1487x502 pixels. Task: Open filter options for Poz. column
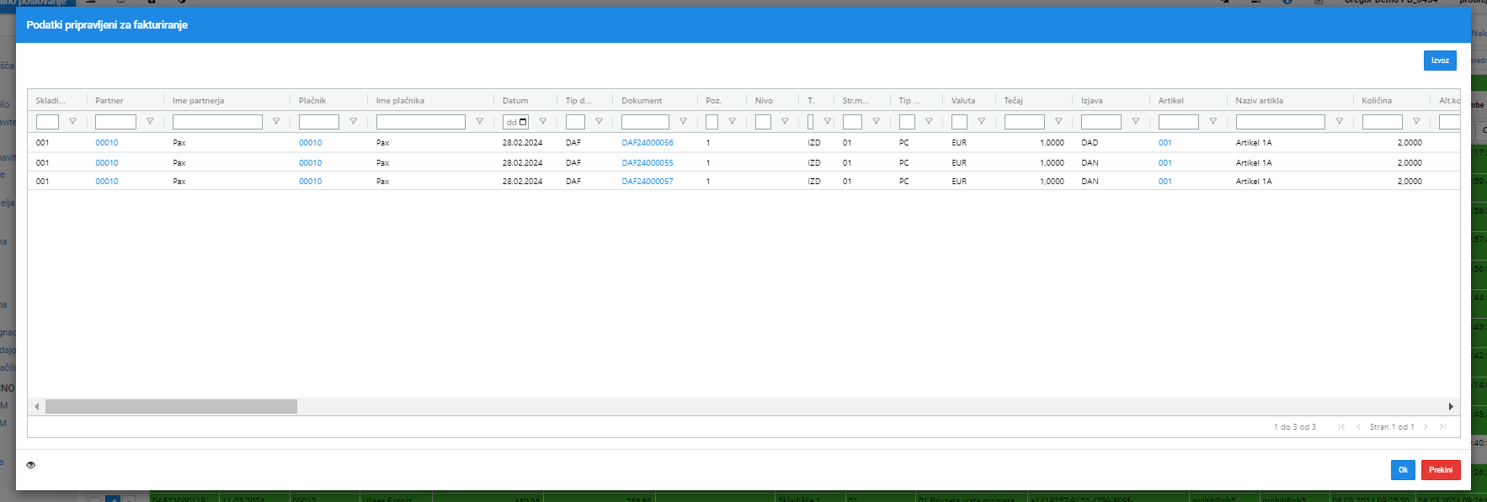click(x=732, y=122)
